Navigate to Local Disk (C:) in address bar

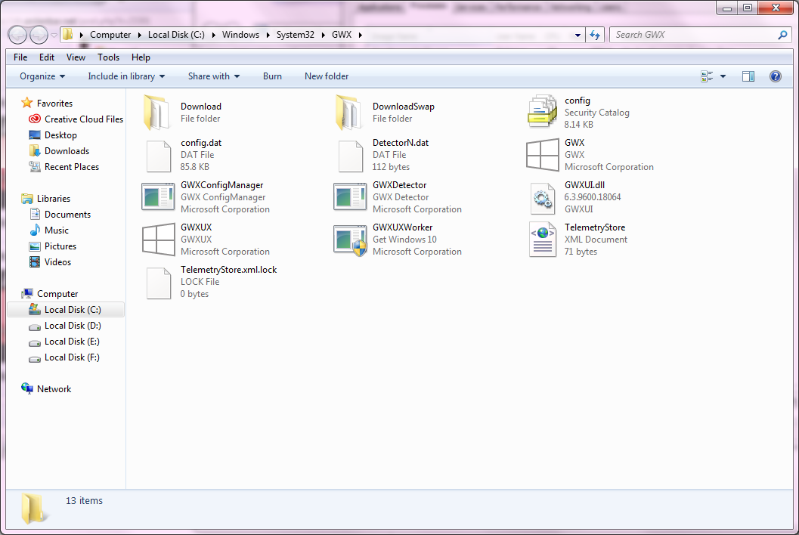[x=176, y=35]
